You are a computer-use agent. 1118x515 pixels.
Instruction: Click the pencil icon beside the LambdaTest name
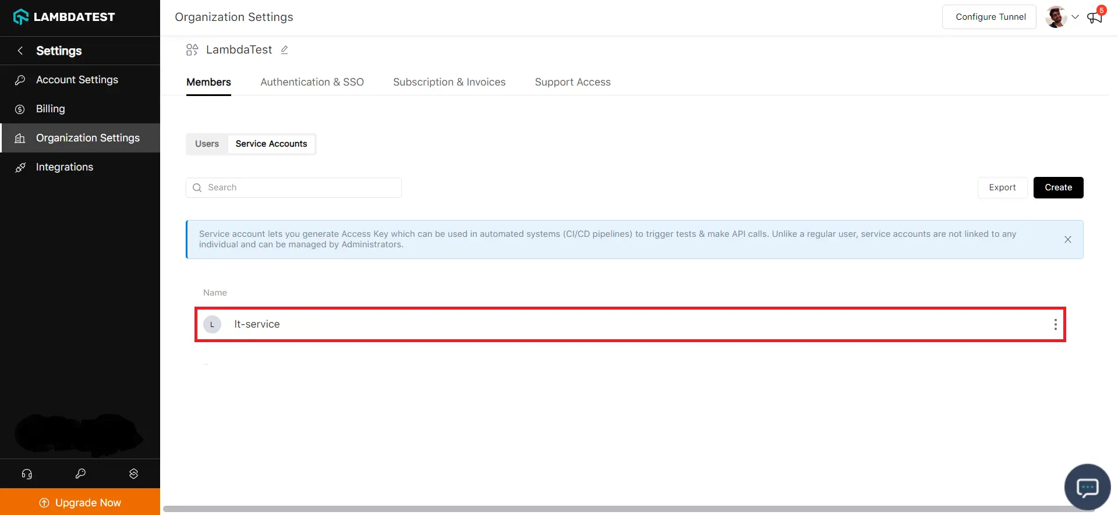[x=284, y=50]
